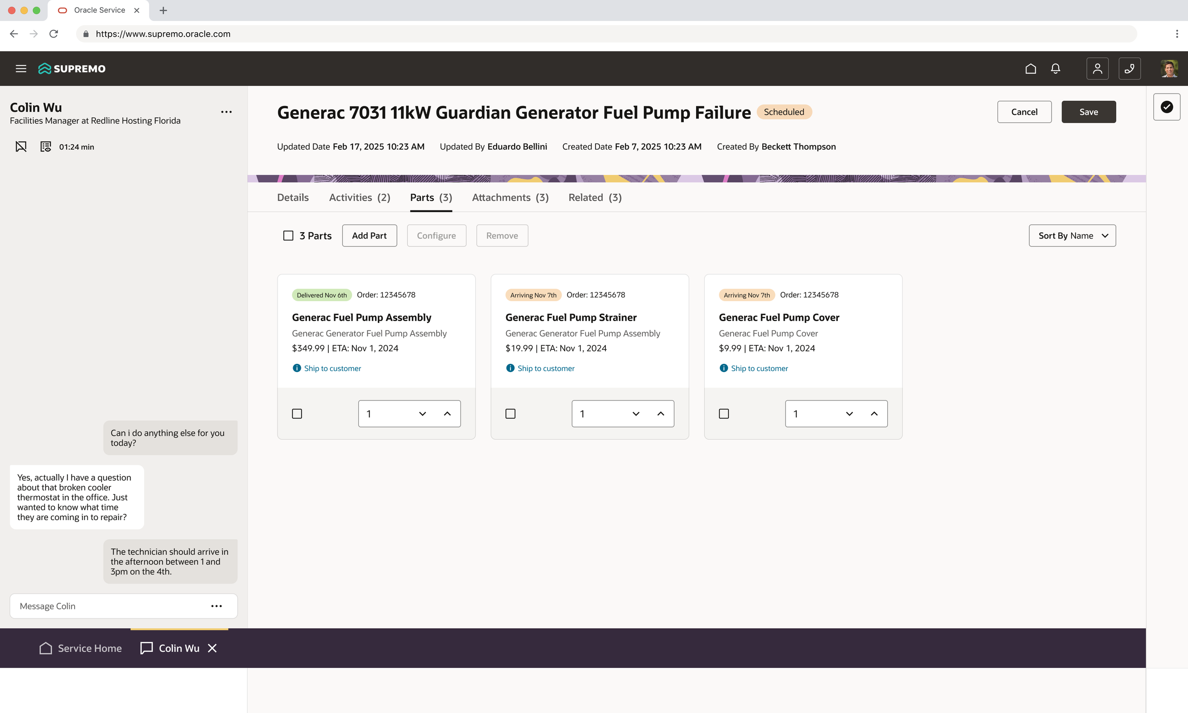Click the Add Part button
1188x713 pixels.
[369, 236]
